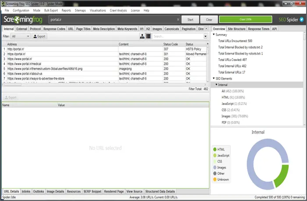Switch to the Site Structure tab
Image resolution: width=307 pixels, height=201 pixels.
pos(236,29)
